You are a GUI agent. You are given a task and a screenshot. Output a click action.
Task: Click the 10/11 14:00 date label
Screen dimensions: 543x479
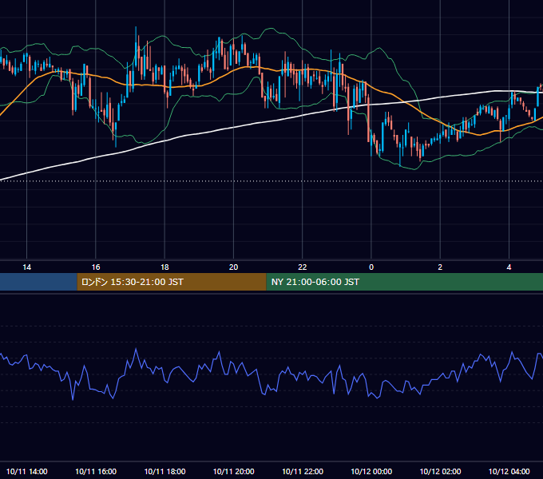click(26, 471)
